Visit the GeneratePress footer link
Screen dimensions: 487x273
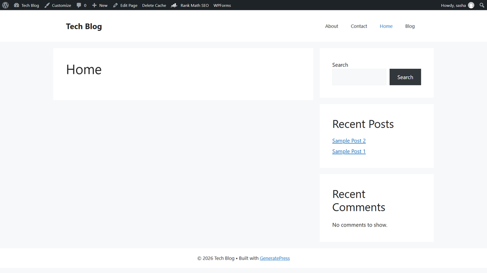click(x=274, y=258)
